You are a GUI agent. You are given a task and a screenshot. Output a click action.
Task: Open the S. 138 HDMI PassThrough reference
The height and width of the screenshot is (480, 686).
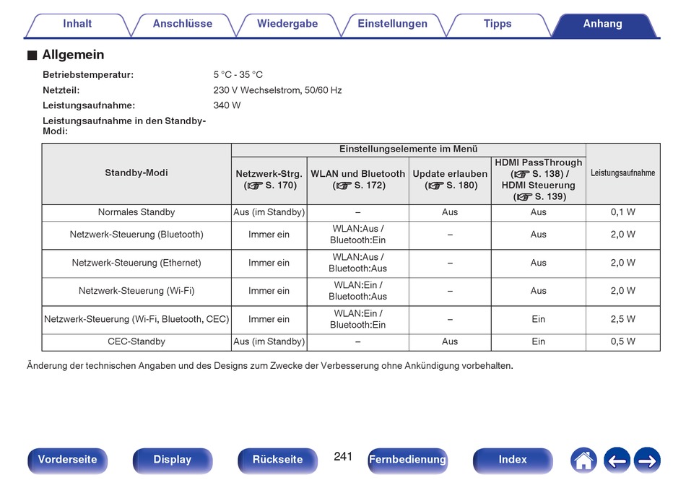(x=537, y=174)
